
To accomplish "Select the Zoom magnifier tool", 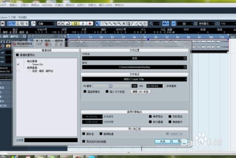I will pyautogui.click(x=119, y=23).
